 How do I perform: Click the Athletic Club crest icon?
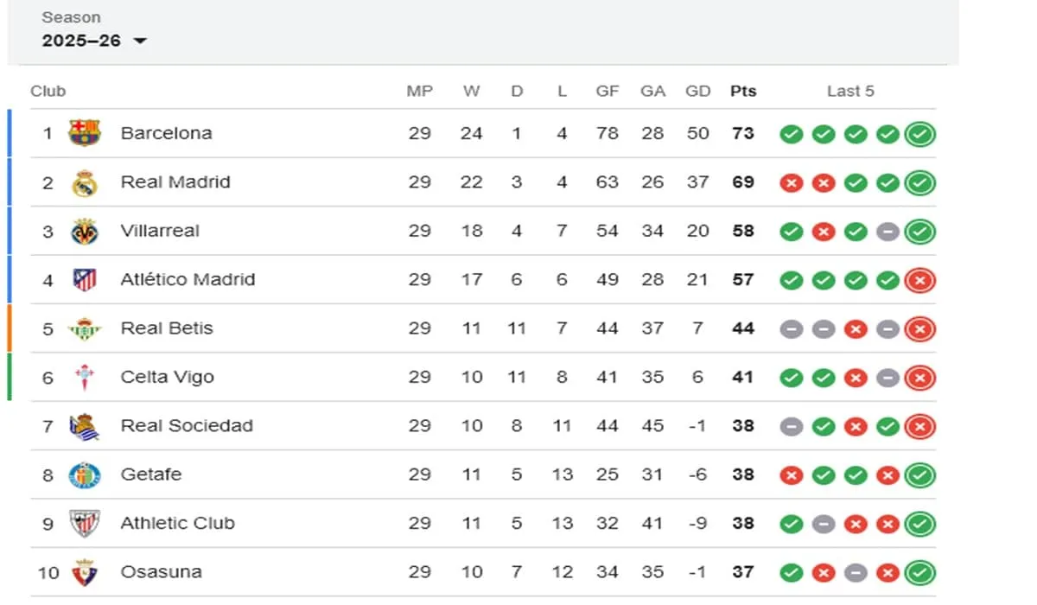pos(85,523)
